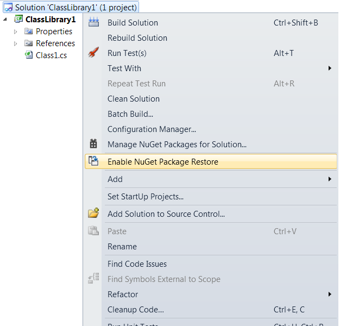
Task: Click the Solution 'ClassLibrary1' icon
Action: (9, 8)
